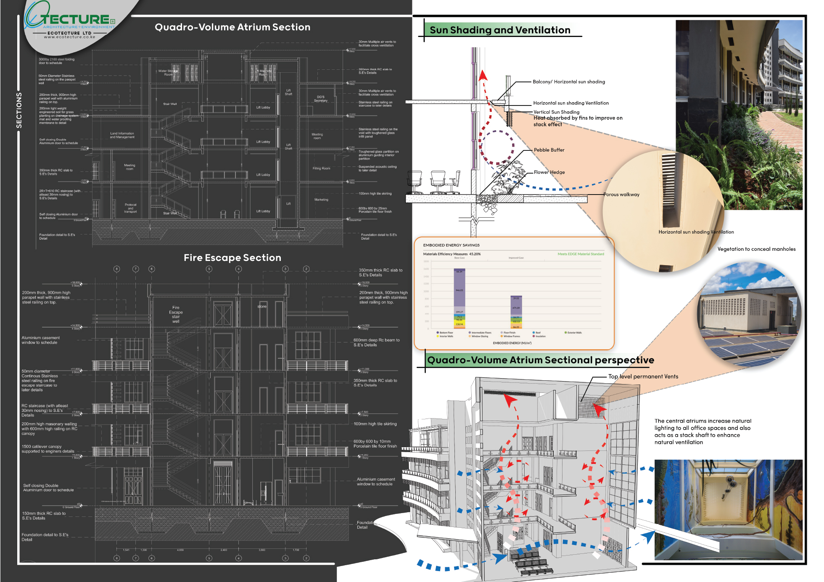The width and height of the screenshot is (824, 582).
Task: Click the Suspended acoustic ceiling note
Action: coord(377,169)
